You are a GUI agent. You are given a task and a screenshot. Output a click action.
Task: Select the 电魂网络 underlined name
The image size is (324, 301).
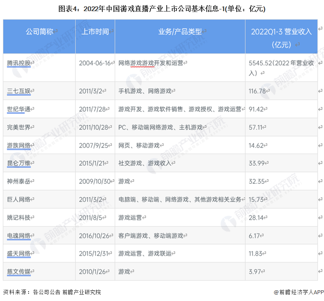pos(19,236)
